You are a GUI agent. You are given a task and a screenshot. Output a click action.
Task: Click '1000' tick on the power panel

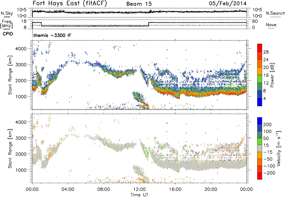pyautogui.click(x=21, y=96)
